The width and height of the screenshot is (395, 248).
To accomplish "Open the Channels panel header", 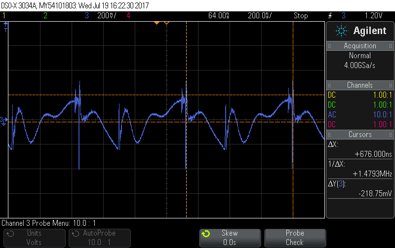I will (360, 85).
